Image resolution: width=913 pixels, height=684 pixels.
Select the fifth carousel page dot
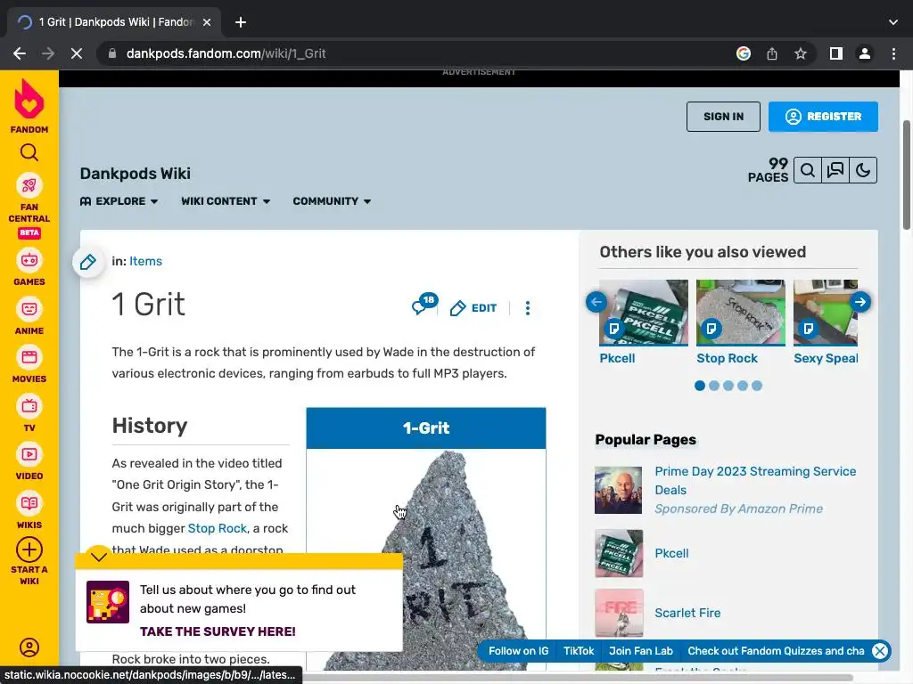tap(756, 386)
